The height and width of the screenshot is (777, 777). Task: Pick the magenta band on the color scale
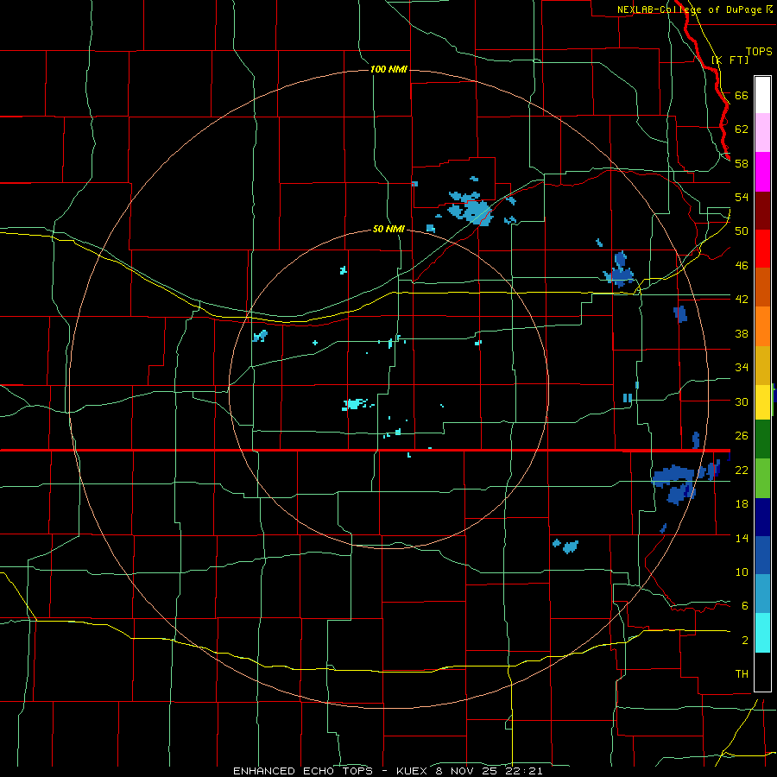coord(762,172)
